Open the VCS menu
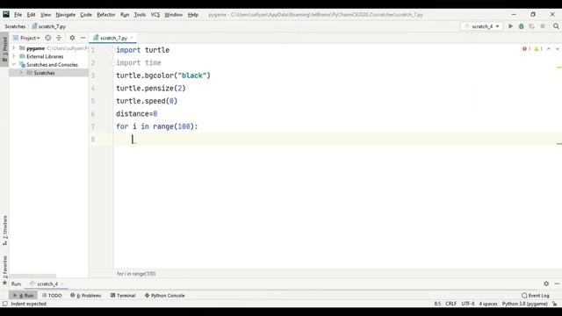Image resolution: width=562 pixels, height=316 pixels. pyautogui.click(x=155, y=15)
